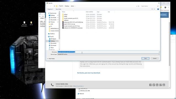
Task: Click the browser page vertical scrollbar
Action: coord(169,44)
